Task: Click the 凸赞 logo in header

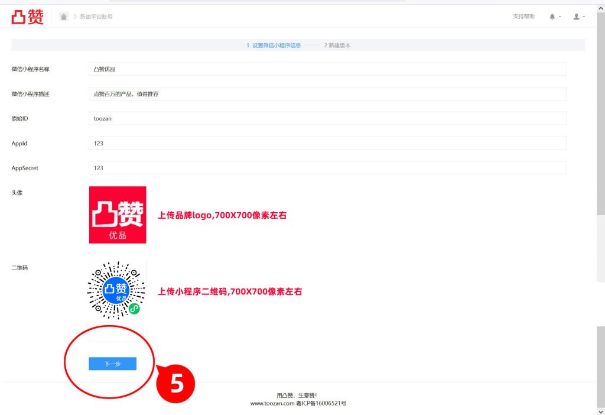Action: click(x=27, y=17)
